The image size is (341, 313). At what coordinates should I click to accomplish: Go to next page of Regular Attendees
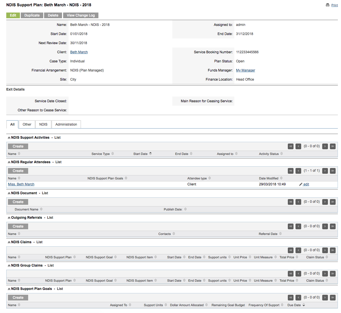pos(325,171)
